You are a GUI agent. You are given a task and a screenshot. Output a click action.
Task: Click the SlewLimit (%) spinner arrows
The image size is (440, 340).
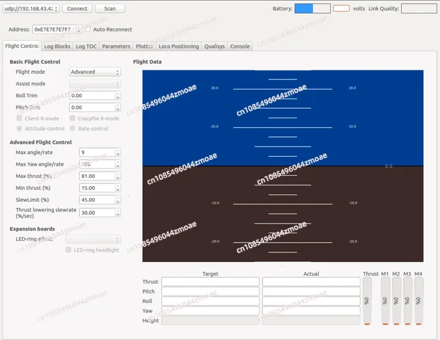pyautogui.click(x=118, y=200)
